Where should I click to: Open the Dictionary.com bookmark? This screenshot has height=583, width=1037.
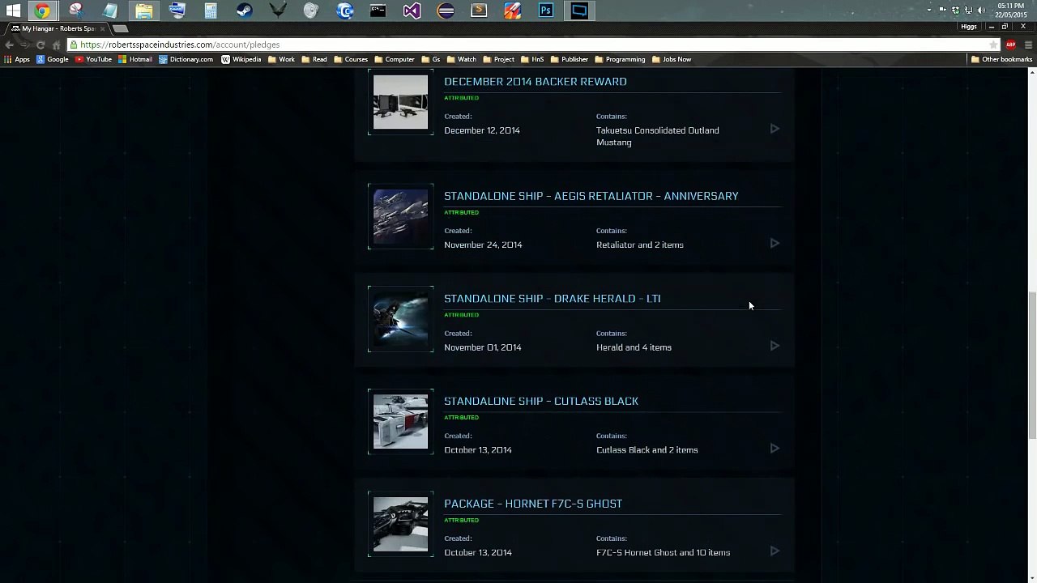pos(186,59)
